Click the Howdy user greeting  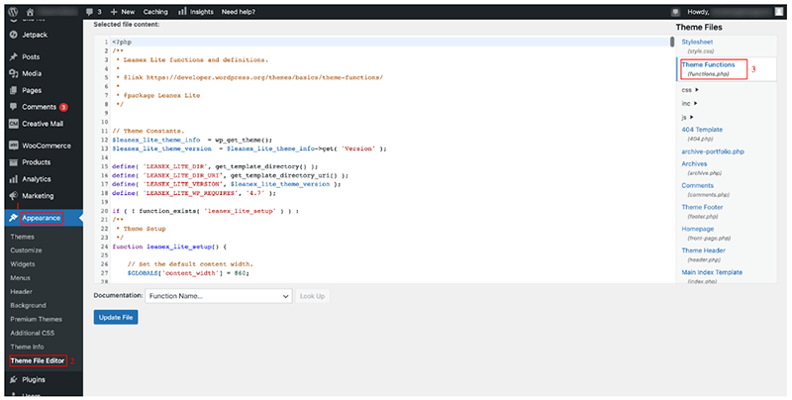click(698, 12)
